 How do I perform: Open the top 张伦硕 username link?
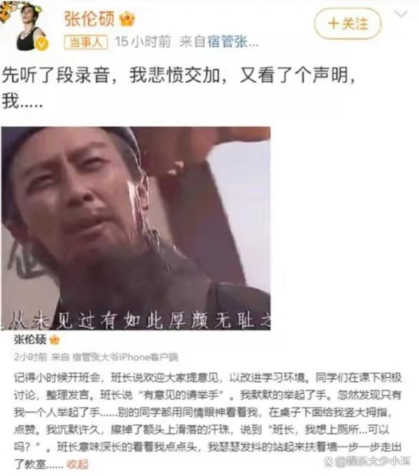tap(89, 19)
